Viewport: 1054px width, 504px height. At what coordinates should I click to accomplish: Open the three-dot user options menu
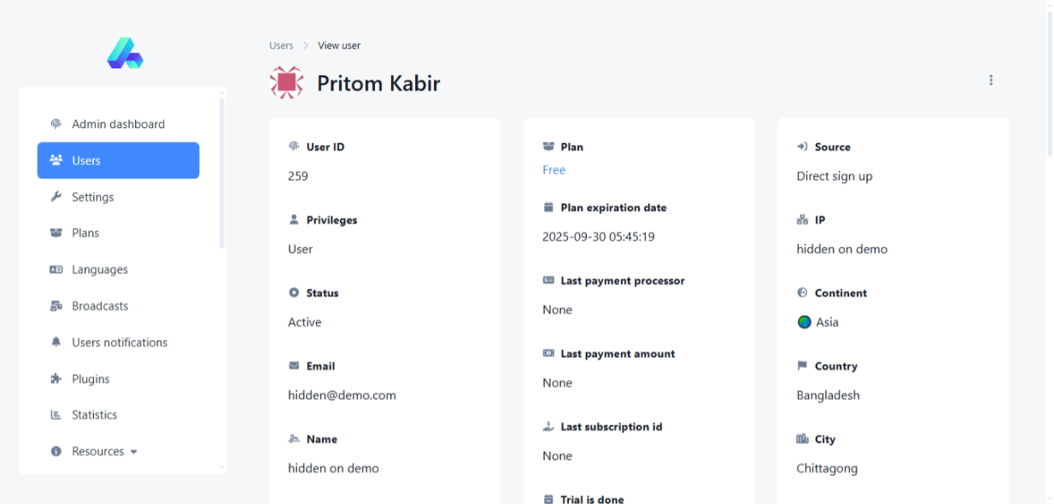coord(991,80)
